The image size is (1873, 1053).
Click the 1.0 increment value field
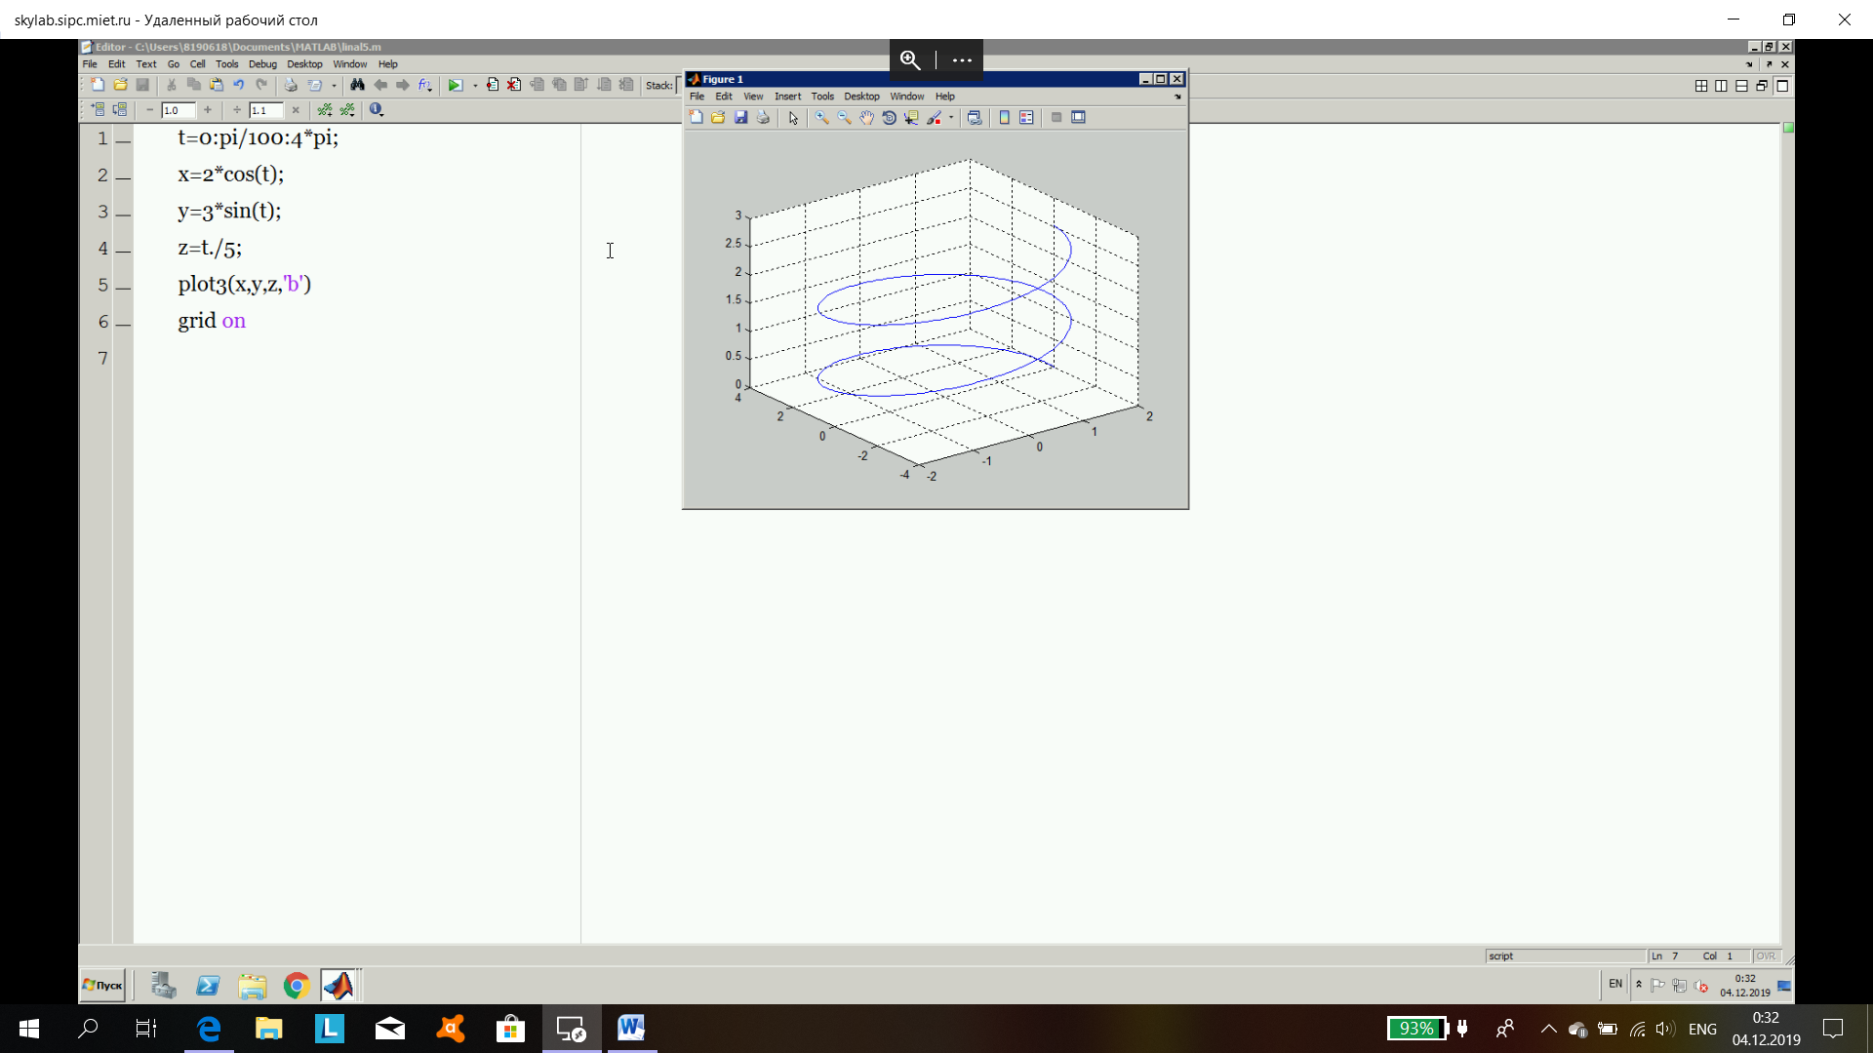(x=179, y=110)
